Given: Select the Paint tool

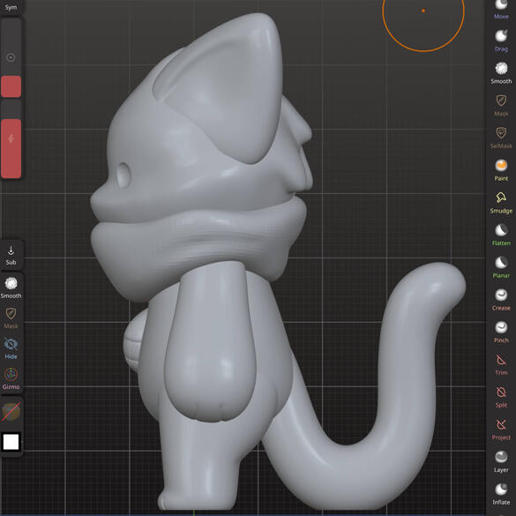Looking at the screenshot, I should (501, 170).
